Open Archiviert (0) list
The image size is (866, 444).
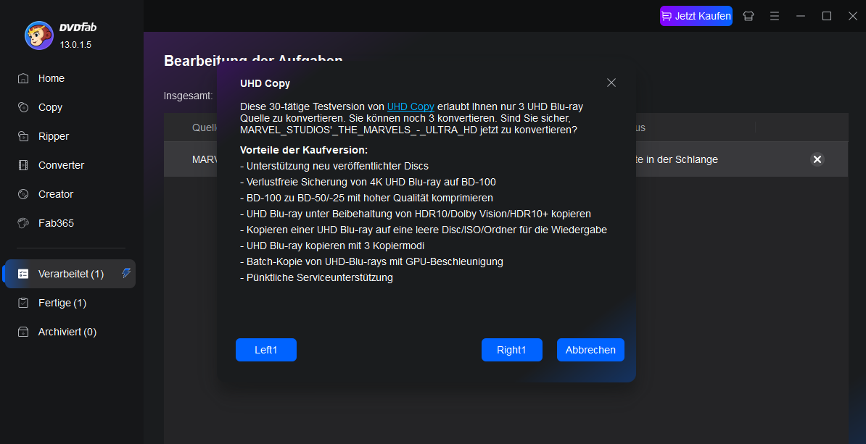[67, 332]
